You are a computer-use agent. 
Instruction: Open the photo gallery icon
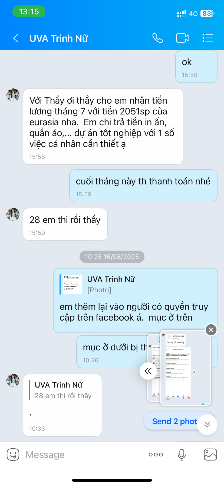click(x=210, y=455)
